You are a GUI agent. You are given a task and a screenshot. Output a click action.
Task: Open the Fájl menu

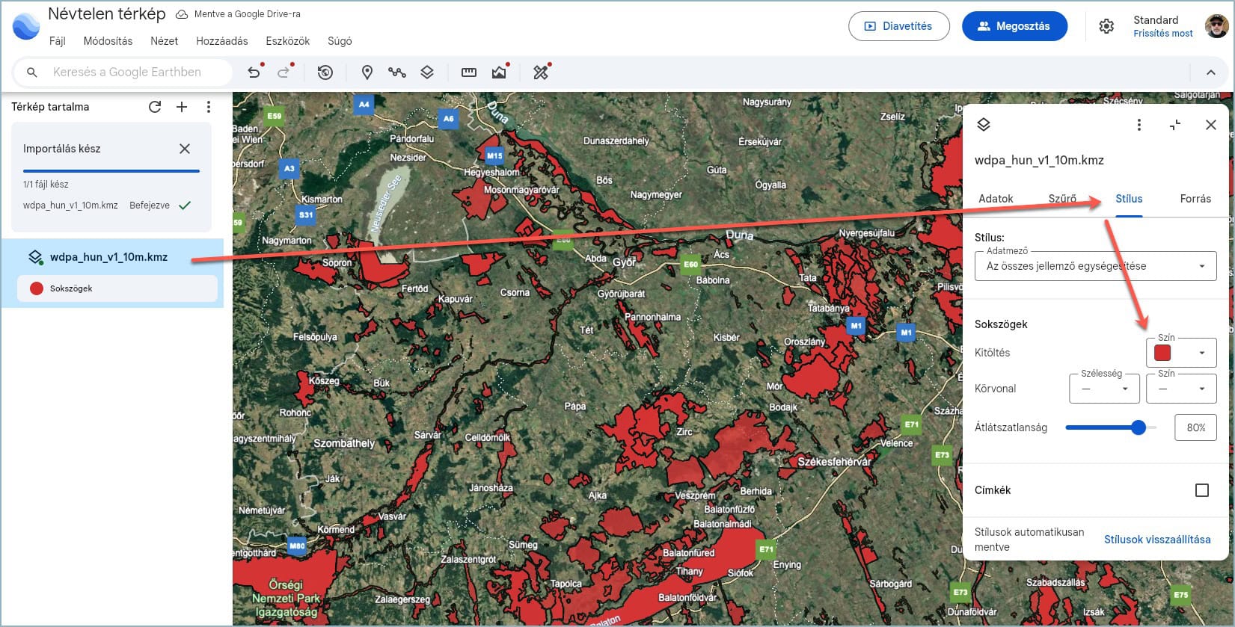(58, 41)
